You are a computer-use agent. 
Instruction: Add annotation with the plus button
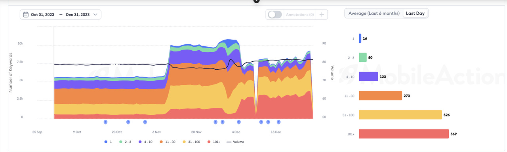[x=322, y=14]
